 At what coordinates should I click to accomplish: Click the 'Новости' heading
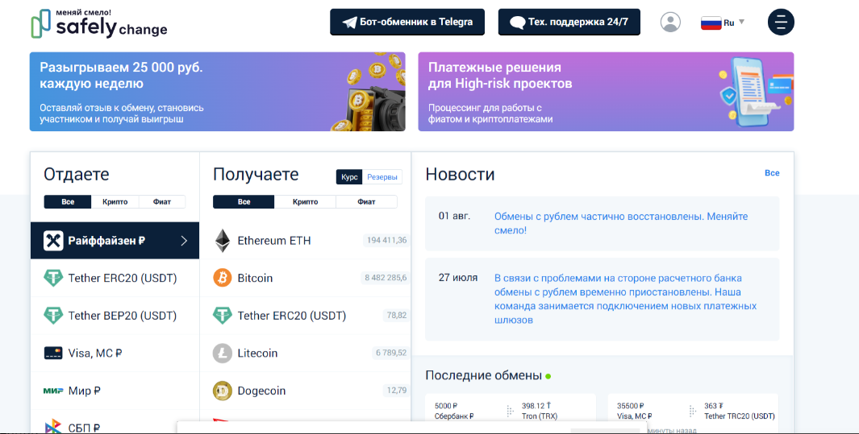click(x=461, y=175)
